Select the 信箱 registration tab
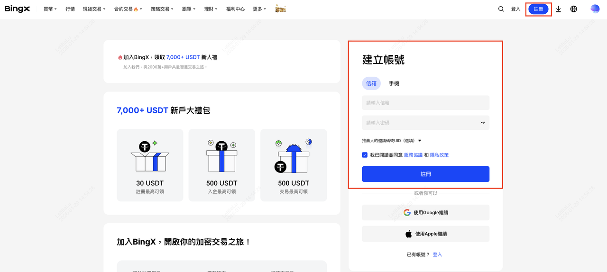 coord(371,83)
